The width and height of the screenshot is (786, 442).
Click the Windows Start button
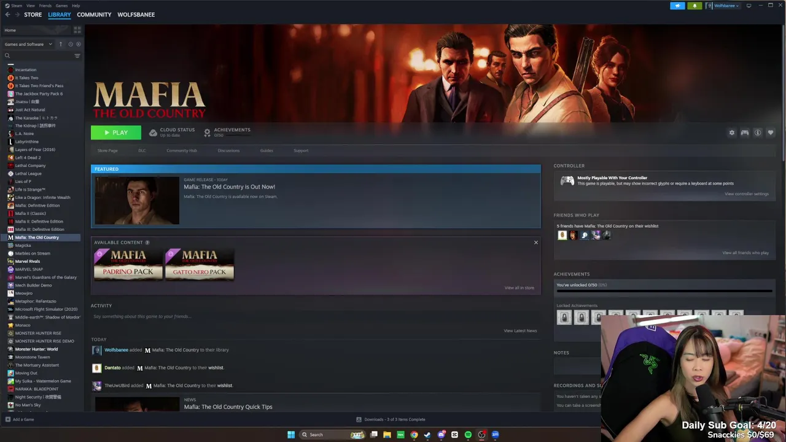[290, 435]
